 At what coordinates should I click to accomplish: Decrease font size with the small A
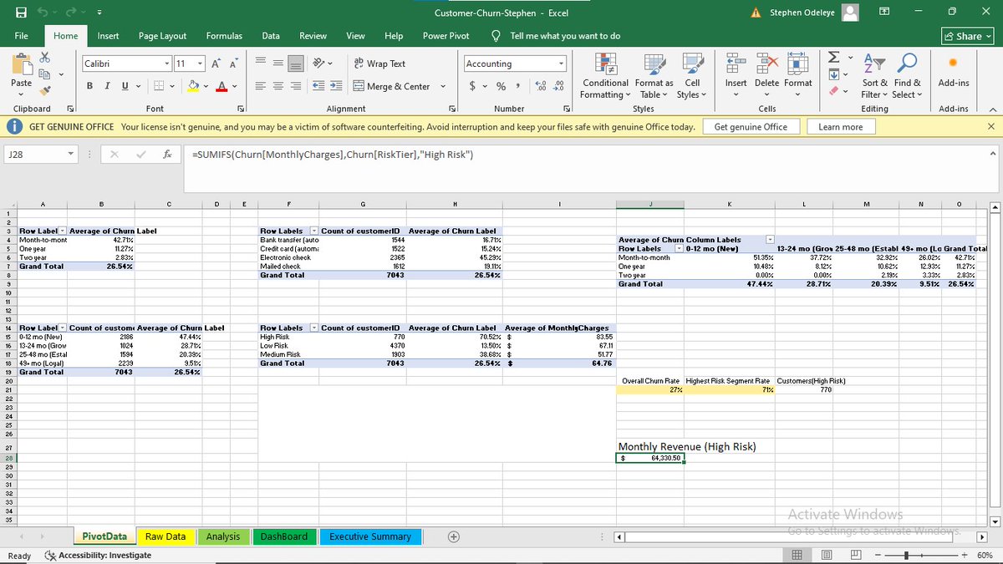coord(235,64)
